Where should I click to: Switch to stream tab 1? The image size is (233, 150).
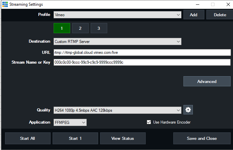(62, 28)
